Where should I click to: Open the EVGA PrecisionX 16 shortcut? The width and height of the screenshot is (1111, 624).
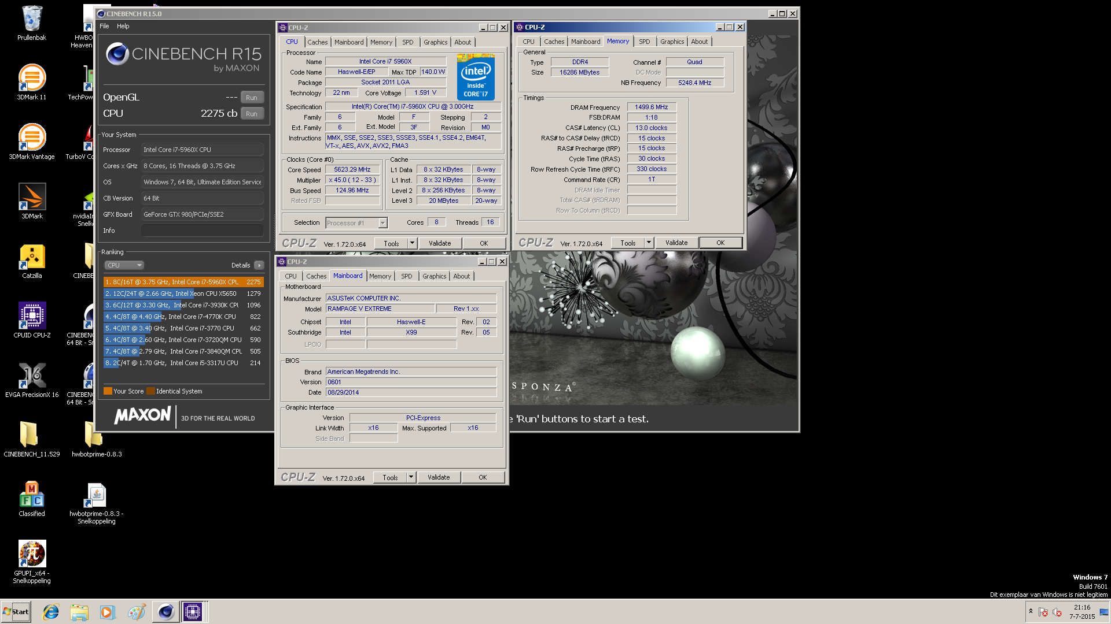(32, 380)
